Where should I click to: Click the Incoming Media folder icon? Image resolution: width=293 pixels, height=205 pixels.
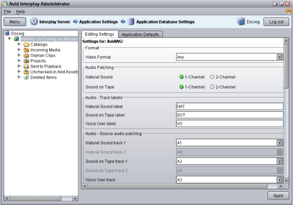point(26,50)
